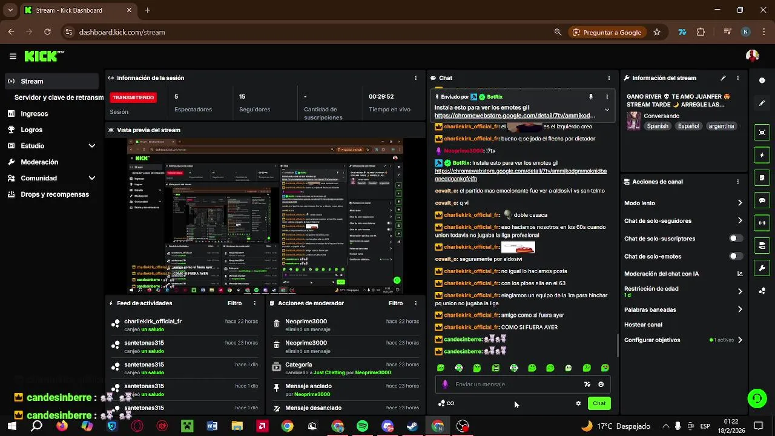Open the emoji picker in message box
Viewport: 775px width, 436px height.
coord(601,385)
